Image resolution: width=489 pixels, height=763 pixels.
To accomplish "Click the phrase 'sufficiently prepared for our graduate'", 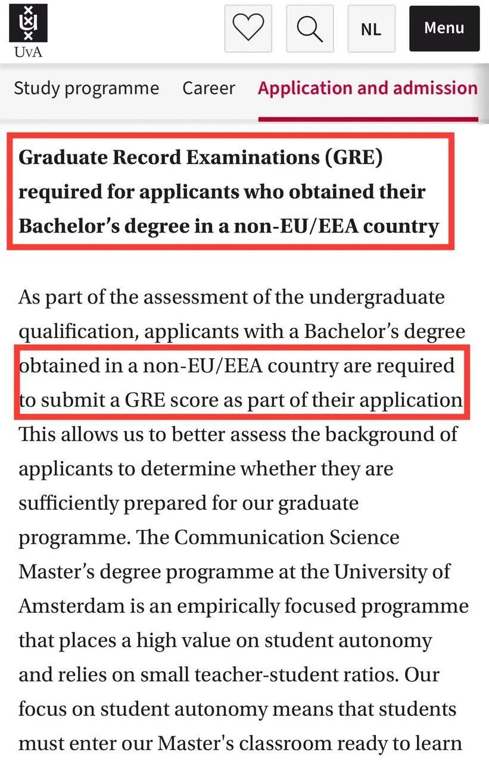I will point(188,503).
